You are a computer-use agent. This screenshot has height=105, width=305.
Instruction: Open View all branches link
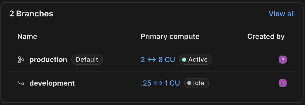pyautogui.click(x=282, y=14)
